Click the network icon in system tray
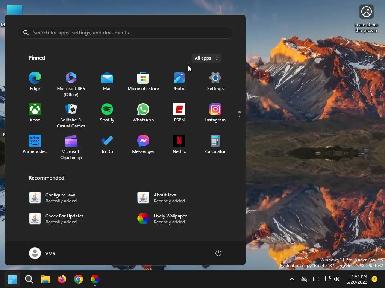This screenshot has width=385, height=288. pos(328,279)
